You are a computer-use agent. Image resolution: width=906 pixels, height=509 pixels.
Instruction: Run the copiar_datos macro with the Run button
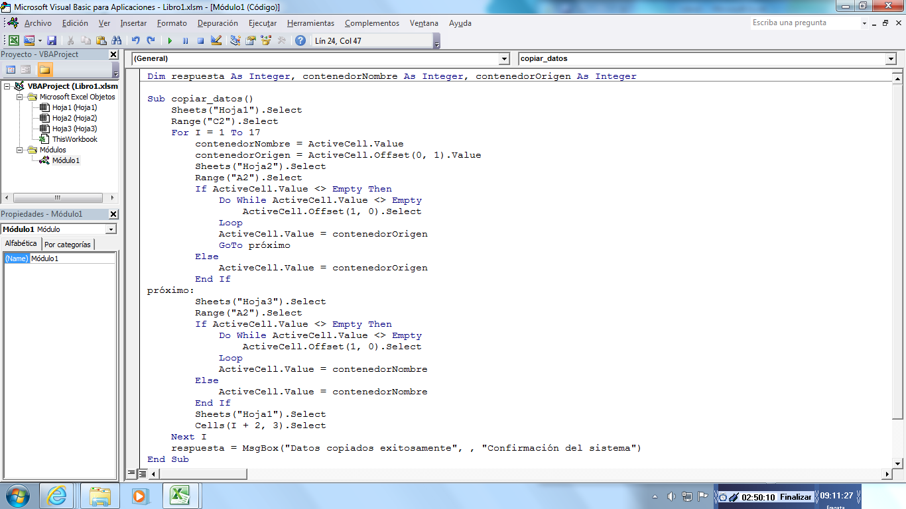pos(170,40)
